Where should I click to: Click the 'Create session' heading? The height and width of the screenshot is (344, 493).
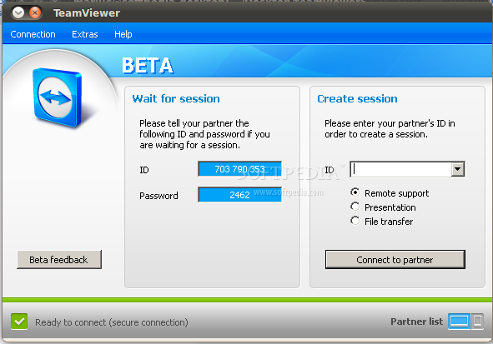(x=357, y=99)
